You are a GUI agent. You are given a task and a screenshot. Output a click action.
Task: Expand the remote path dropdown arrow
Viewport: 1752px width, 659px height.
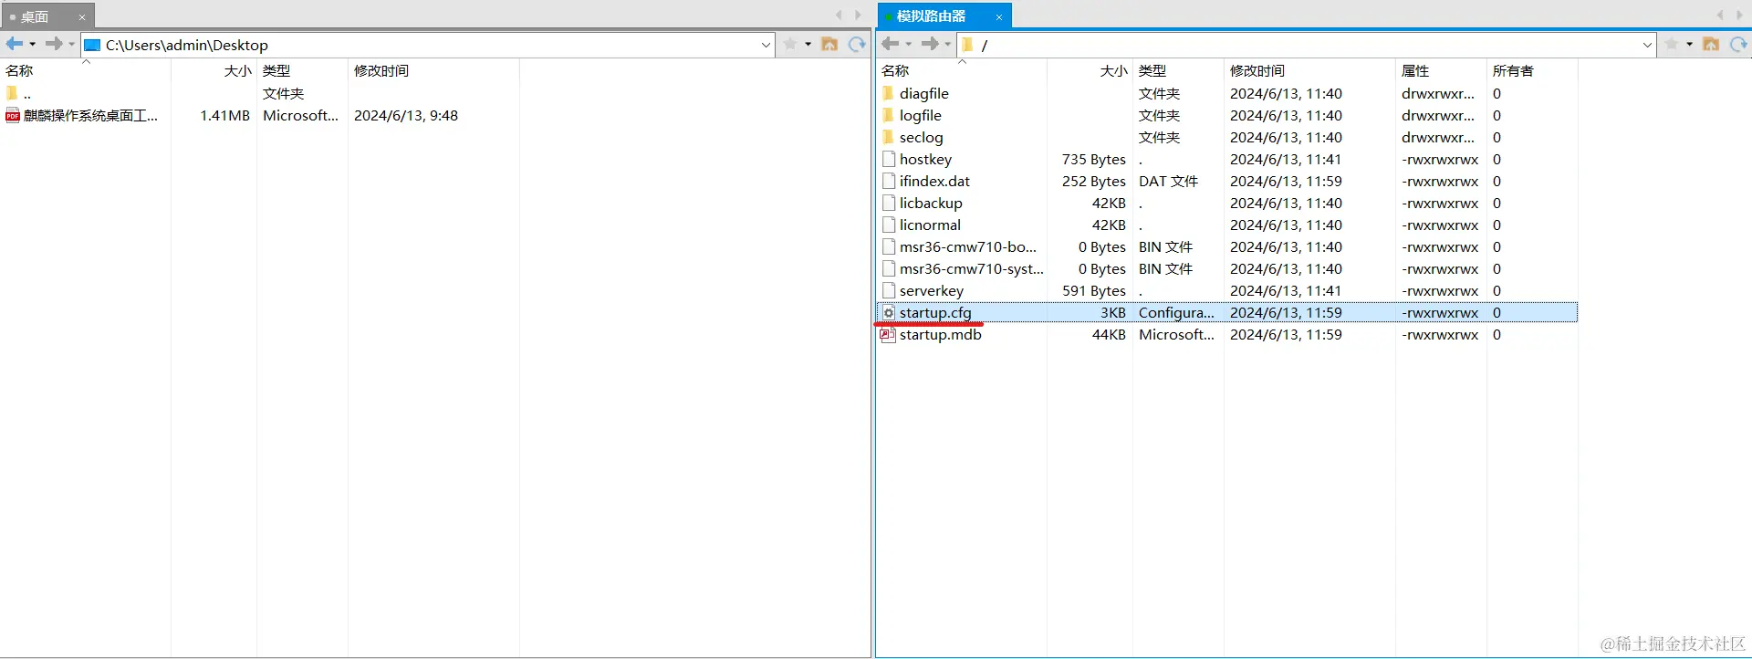pyautogui.click(x=1647, y=45)
